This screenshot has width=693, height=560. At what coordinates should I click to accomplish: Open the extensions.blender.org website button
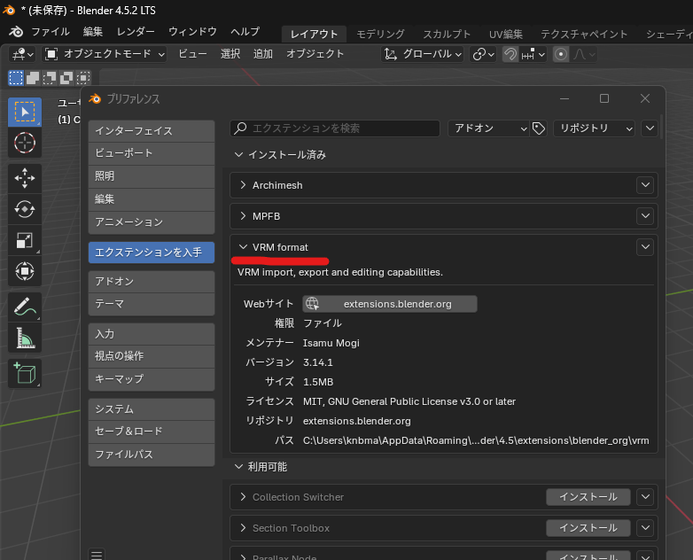click(x=389, y=304)
